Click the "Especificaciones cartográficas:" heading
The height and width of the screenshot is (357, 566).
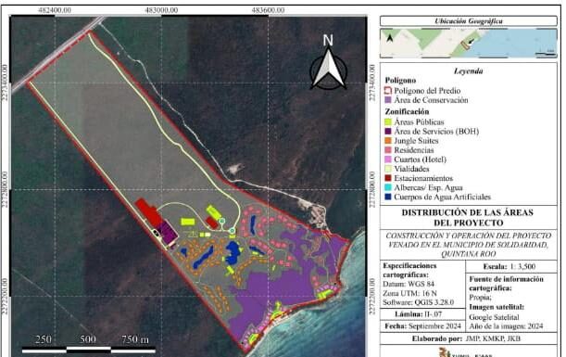pyautogui.click(x=409, y=270)
